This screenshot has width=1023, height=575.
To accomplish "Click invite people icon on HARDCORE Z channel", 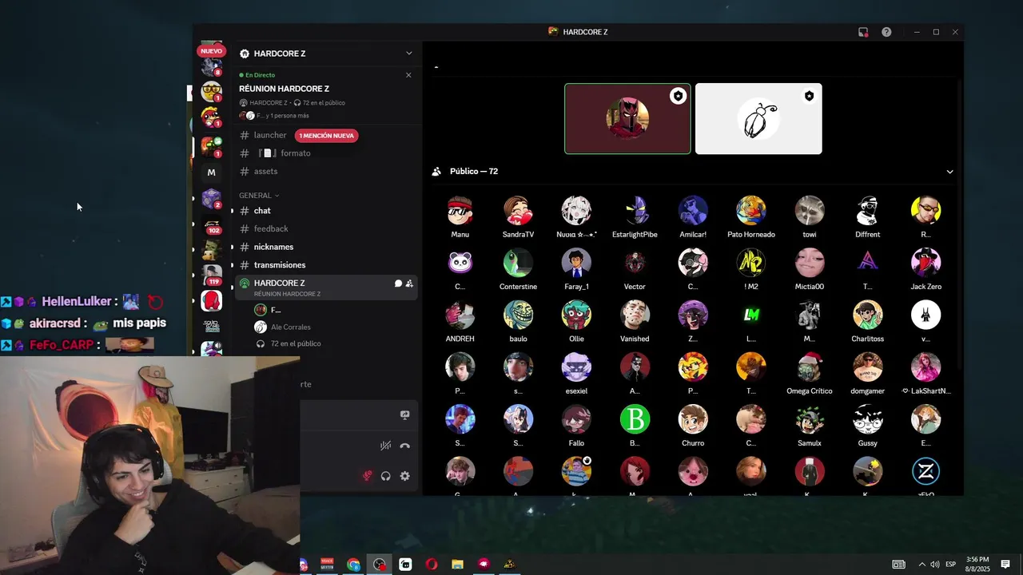I will pos(409,284).
